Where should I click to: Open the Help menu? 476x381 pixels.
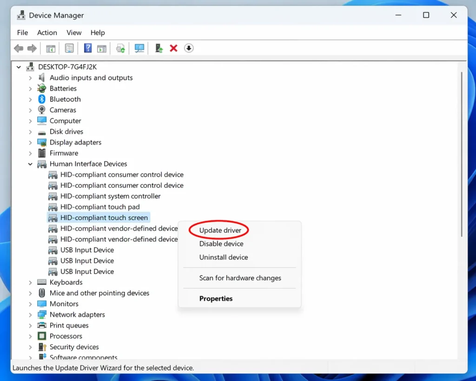(x=98, y=33)
